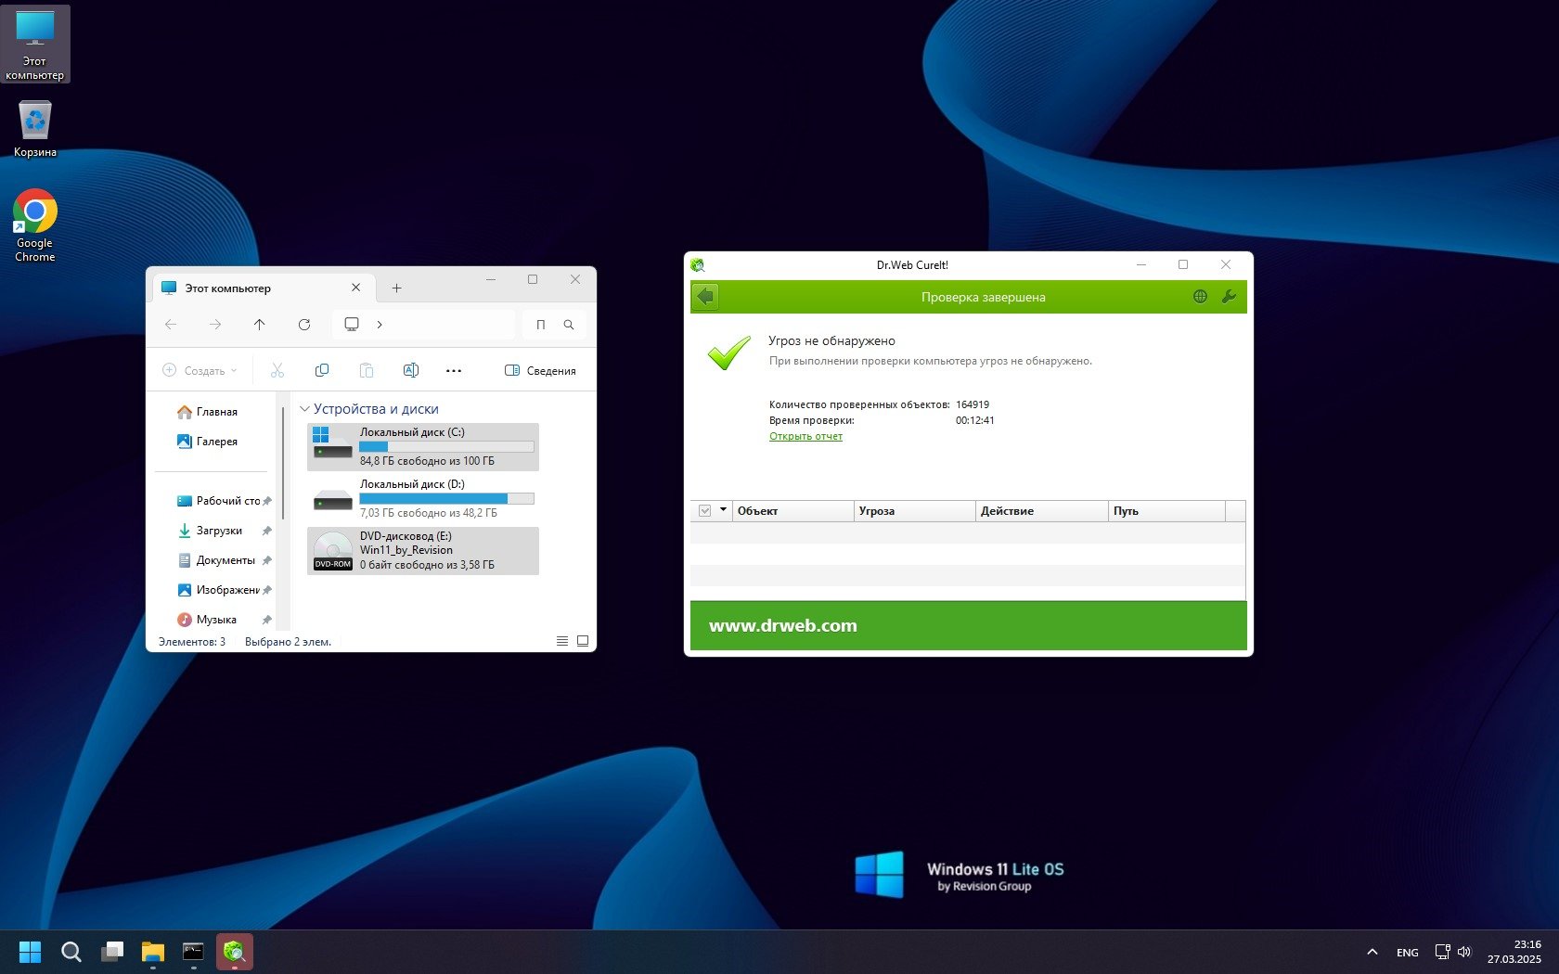Click the Путь column header

point(1167,511)
